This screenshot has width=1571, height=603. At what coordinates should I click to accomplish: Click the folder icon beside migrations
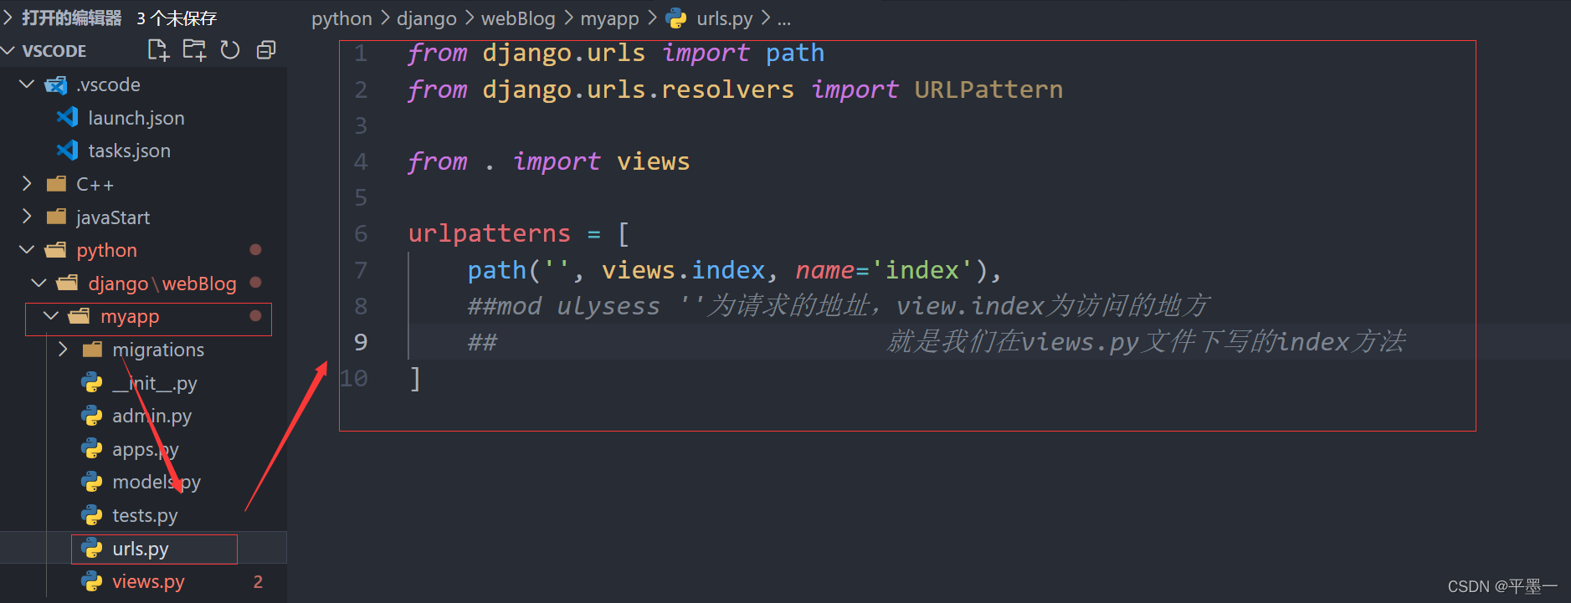click(x=92, y=349)
